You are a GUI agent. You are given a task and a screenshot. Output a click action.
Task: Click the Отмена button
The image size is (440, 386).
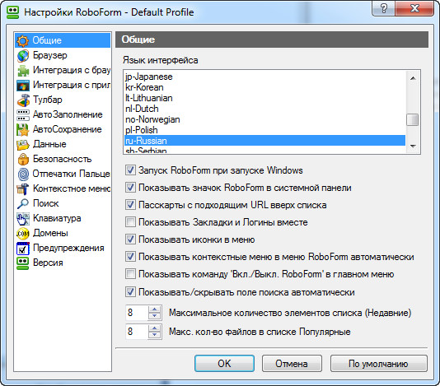click(292, 364)
